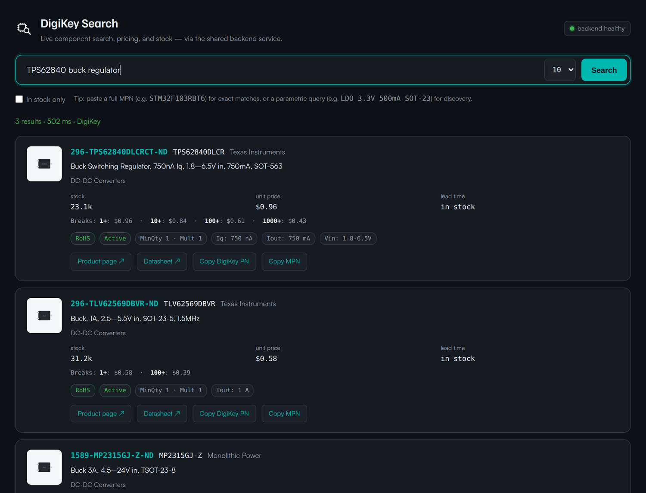Open Datasheet for TPS62840DLCR
646x493 pixels.
(x=162, y=262)
